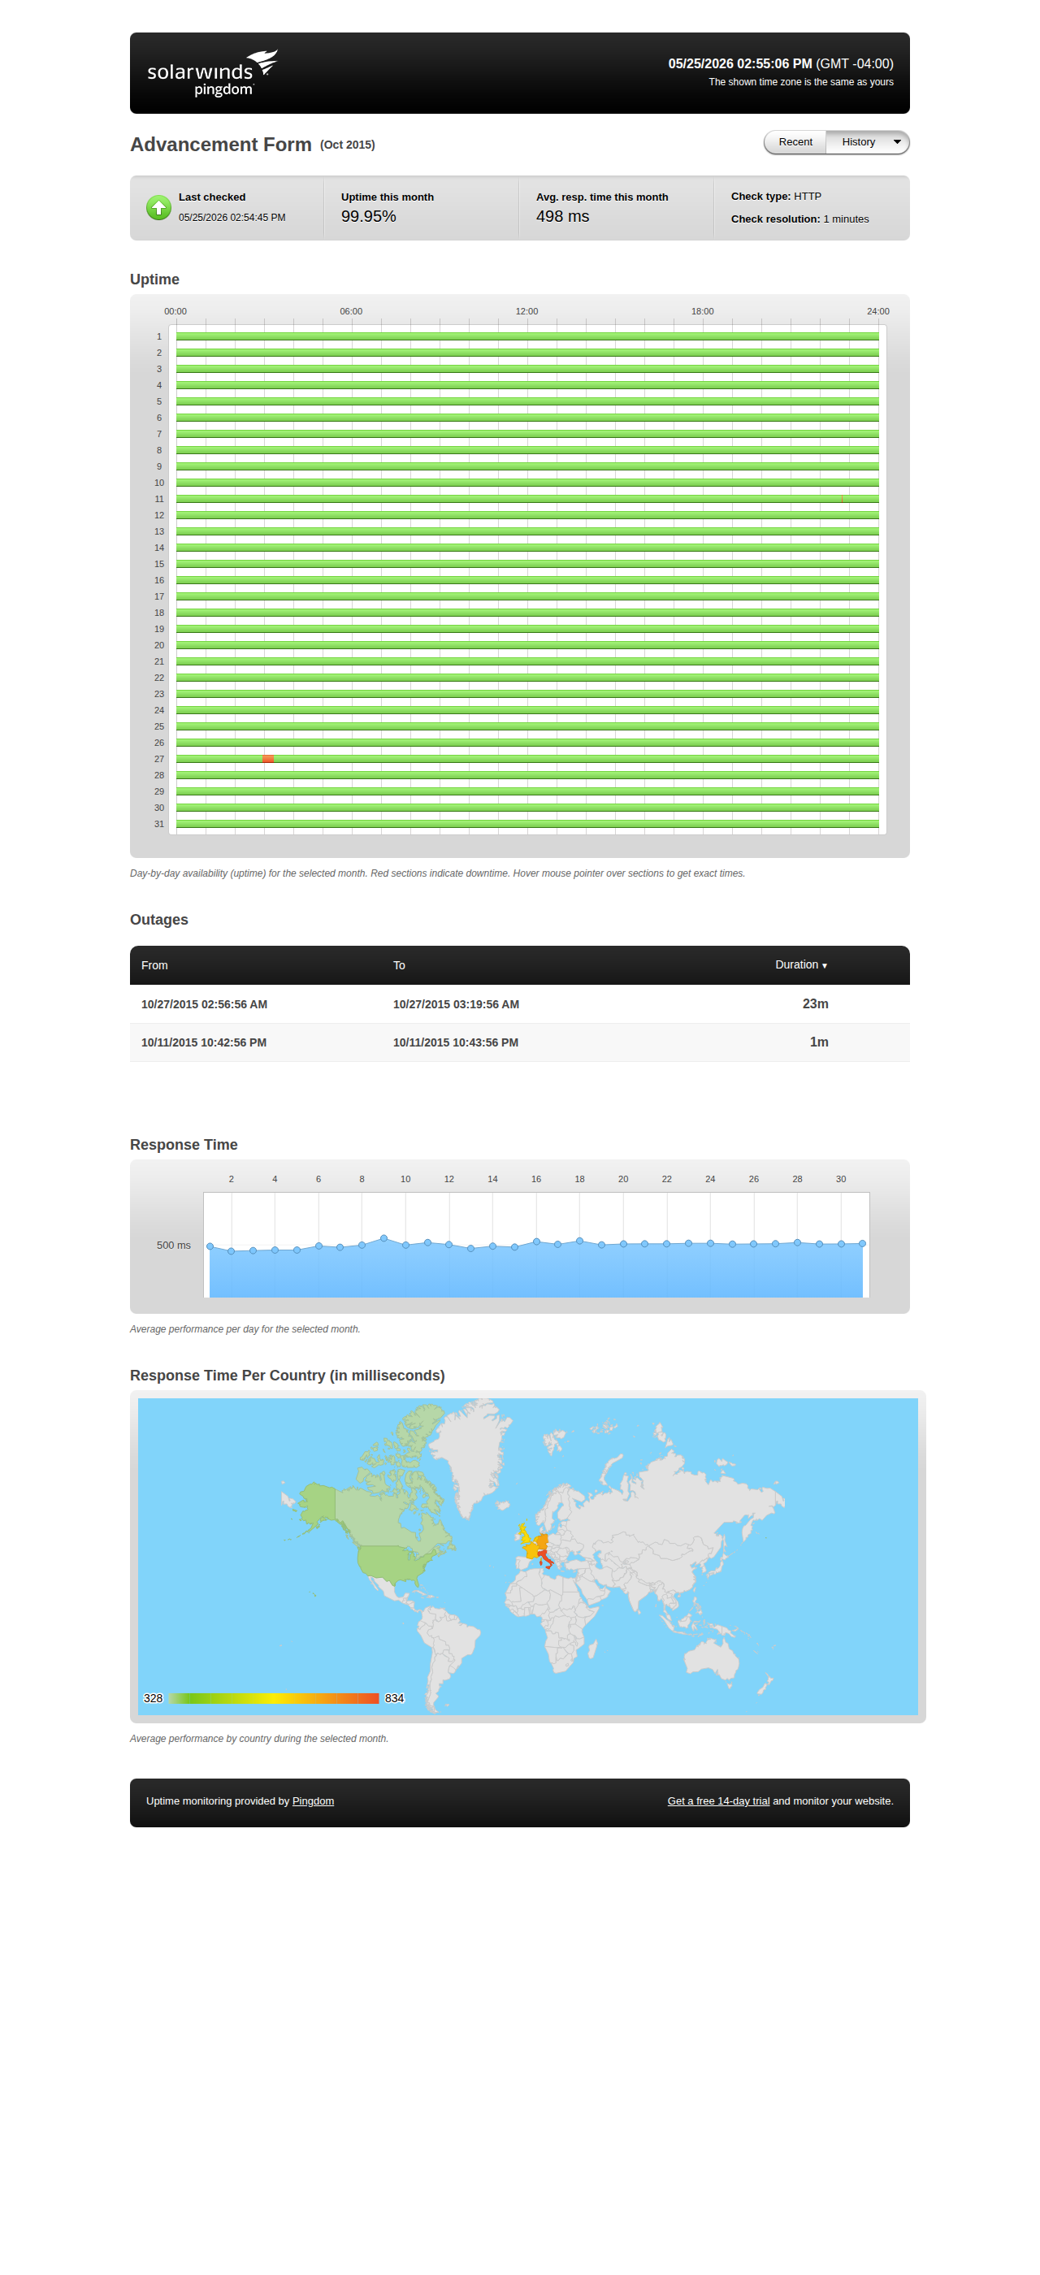The height and width of the screenshot is (2275, 1040).
Task: Sort outages by Duration column
Action: [x=801, y=964]
